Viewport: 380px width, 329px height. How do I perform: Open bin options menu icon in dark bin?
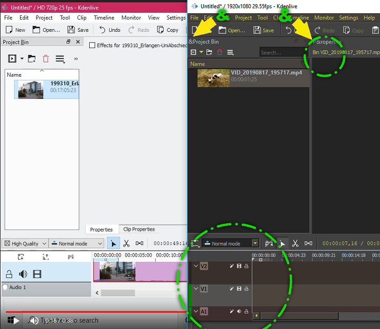[x=230, y=52]
